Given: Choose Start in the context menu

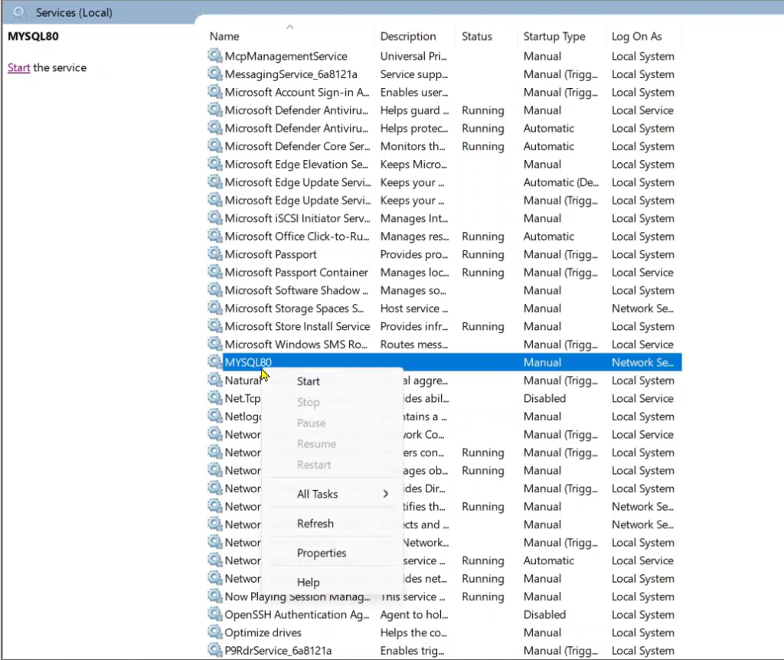Looking at the screenshot, I should tap(309, 381).
